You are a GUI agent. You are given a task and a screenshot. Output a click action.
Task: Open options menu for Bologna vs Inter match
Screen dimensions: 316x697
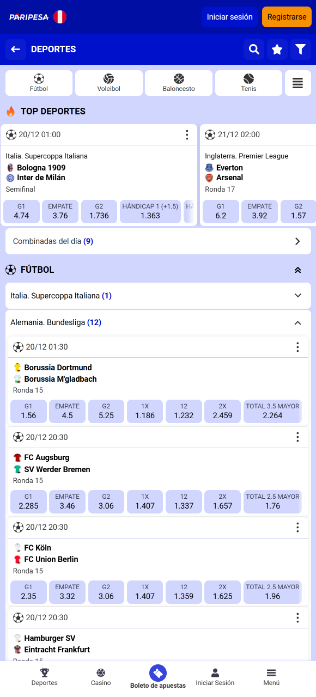(x=187, y=134)
